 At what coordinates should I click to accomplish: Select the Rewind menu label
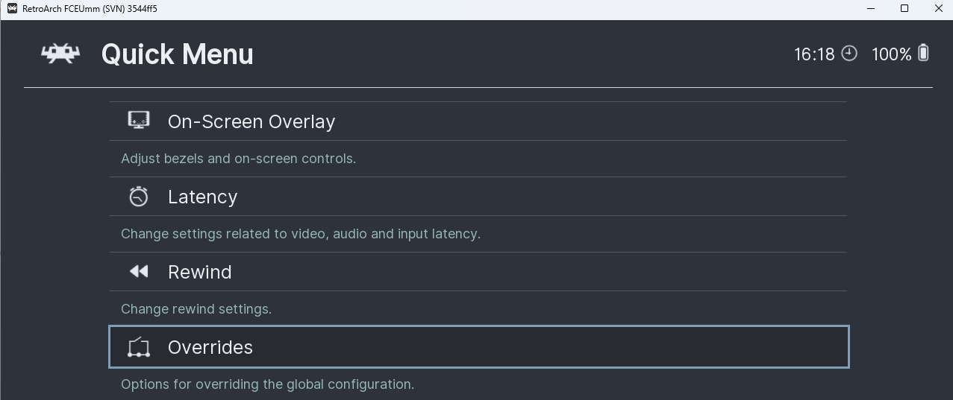(x=199, y=272)
